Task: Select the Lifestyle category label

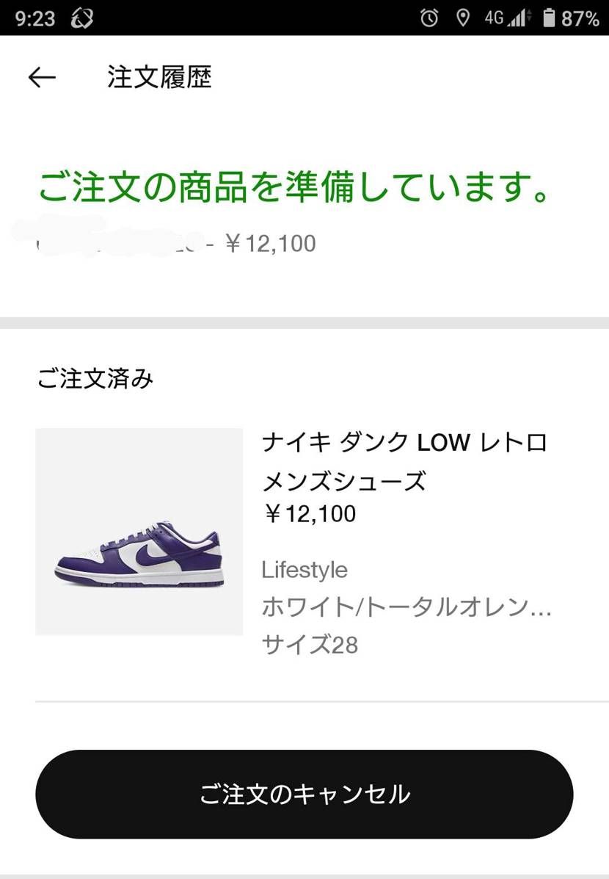Action: point(304,569)
